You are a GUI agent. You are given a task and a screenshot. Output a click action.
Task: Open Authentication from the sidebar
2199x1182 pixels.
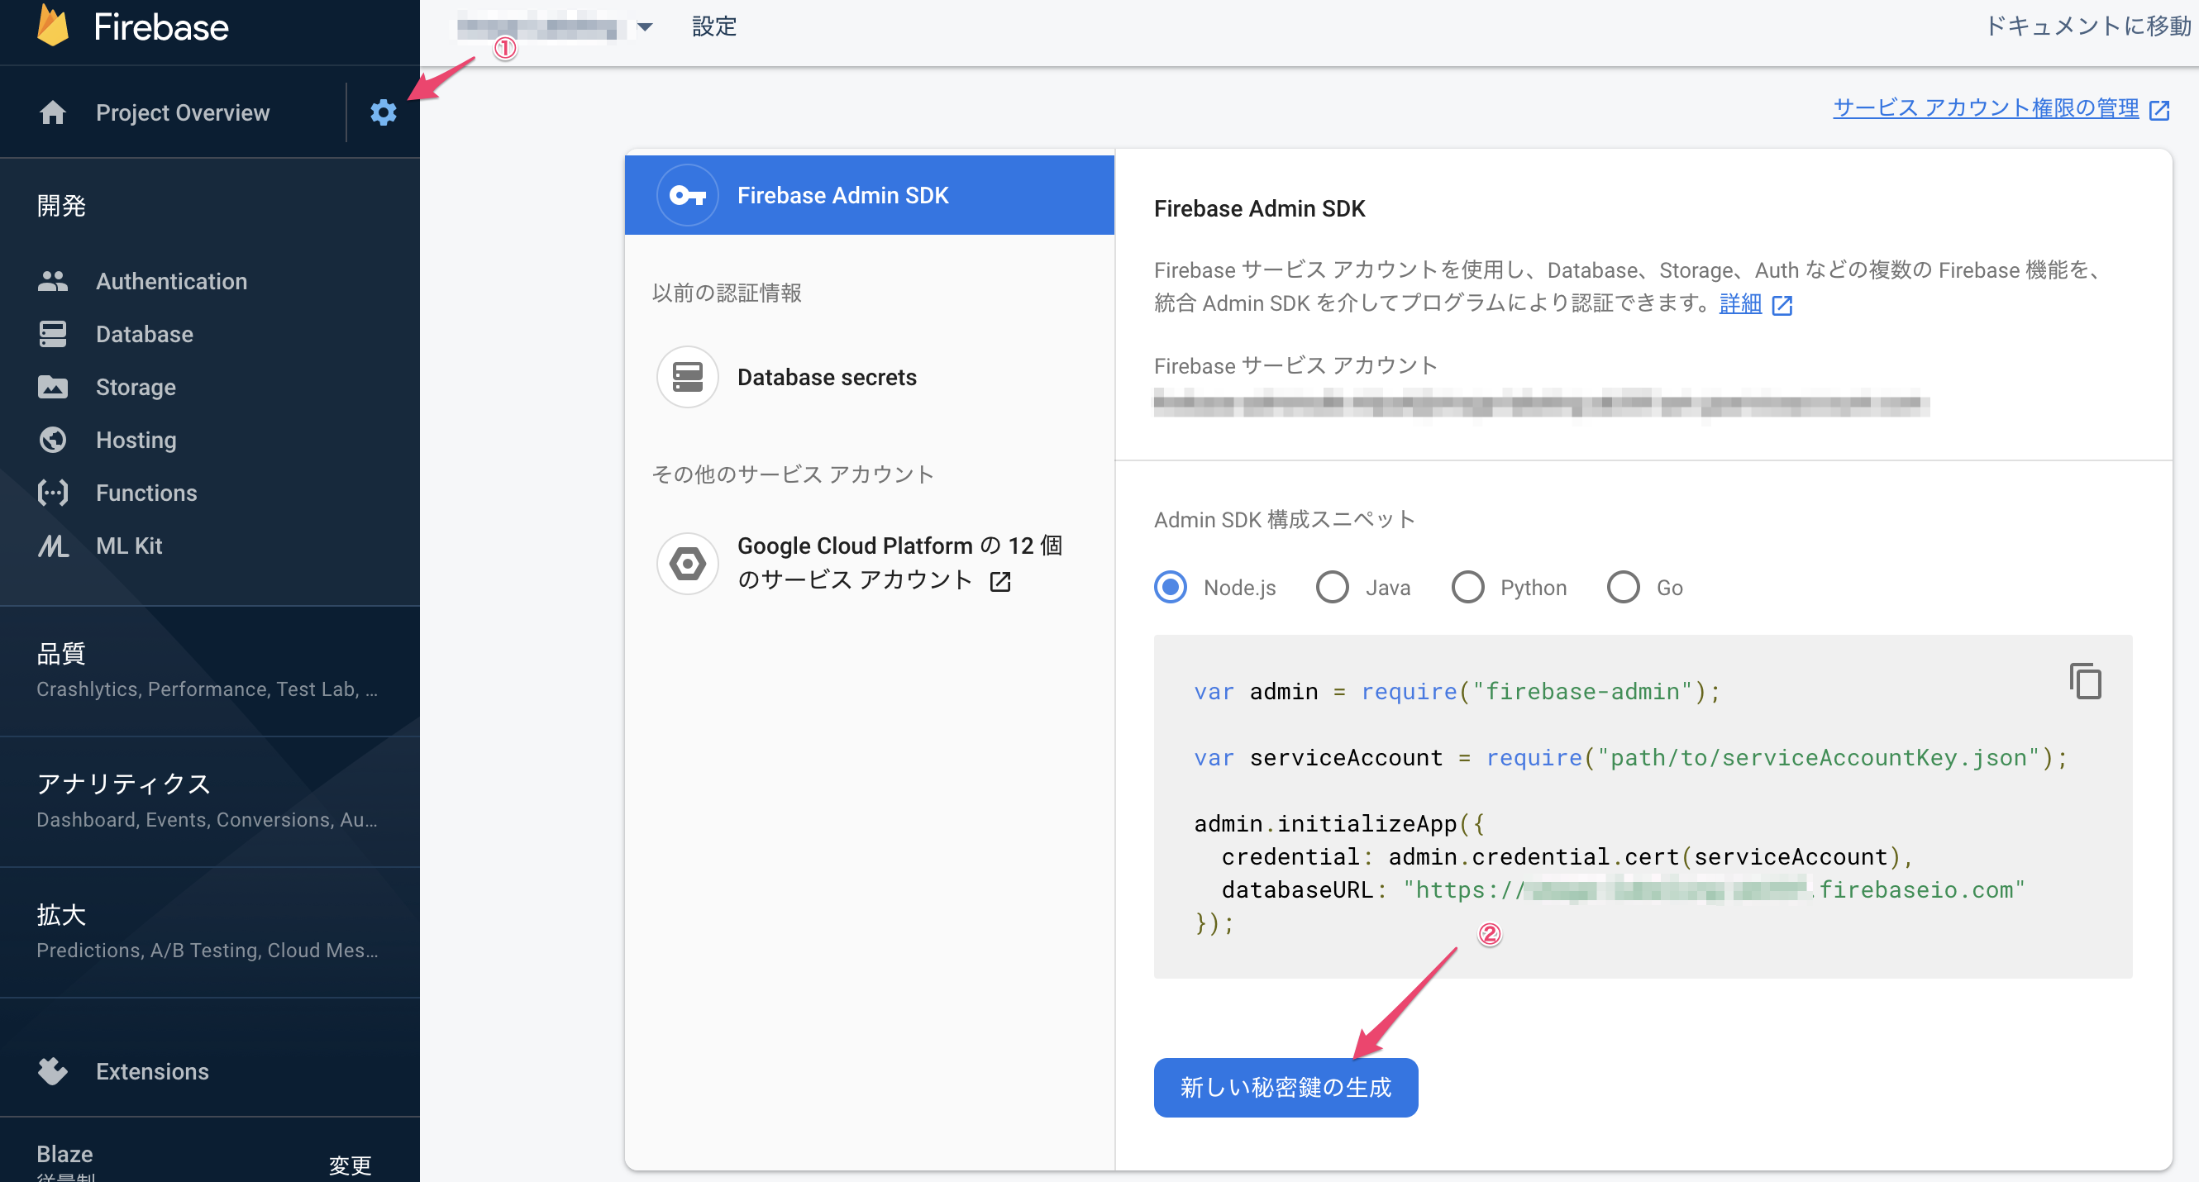pos(171,281)
